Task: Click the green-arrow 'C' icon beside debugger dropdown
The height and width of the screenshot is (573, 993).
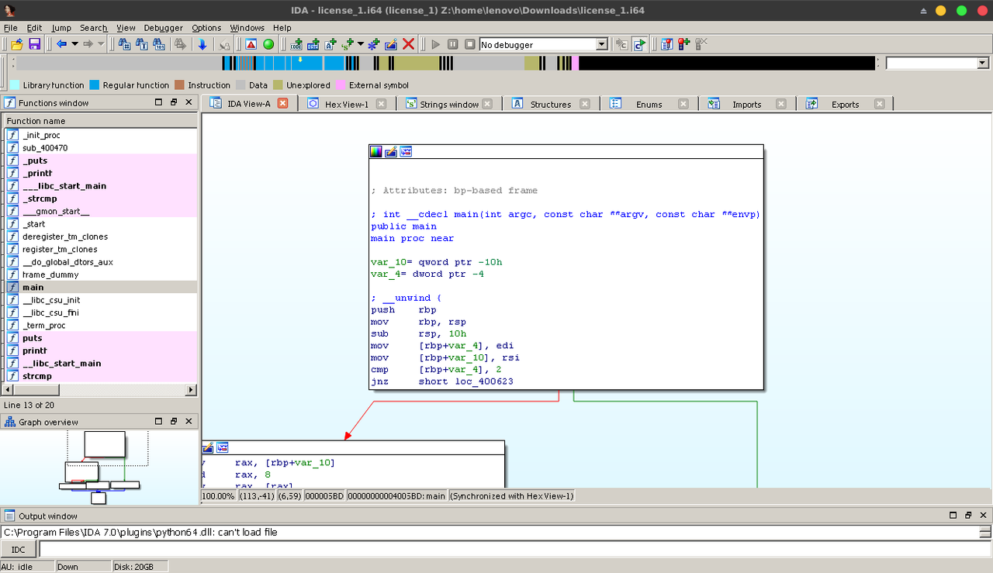Action: (x=639, y=44)
